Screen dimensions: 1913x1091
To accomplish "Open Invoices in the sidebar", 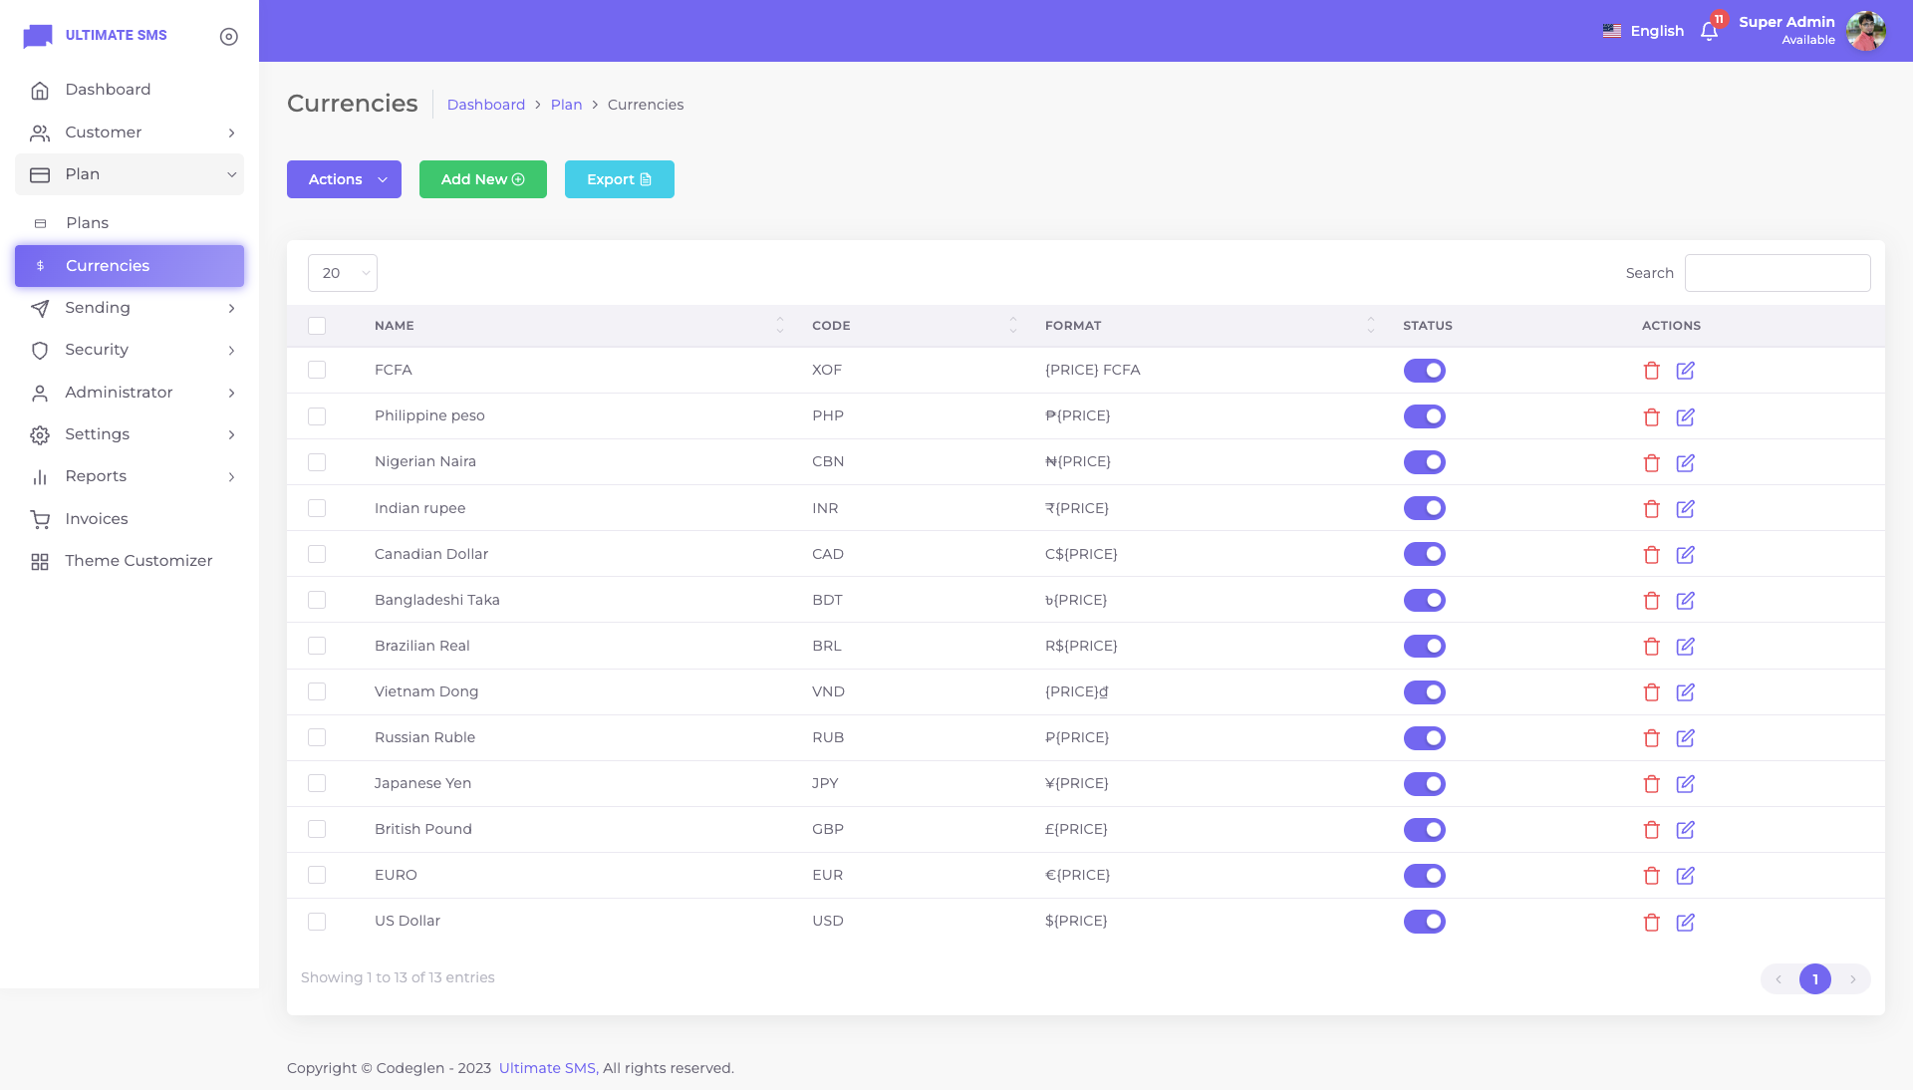I will pos(97,519).
